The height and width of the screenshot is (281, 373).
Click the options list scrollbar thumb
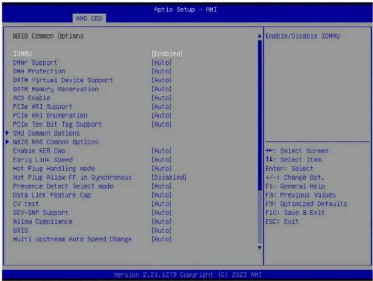(259, 115)
